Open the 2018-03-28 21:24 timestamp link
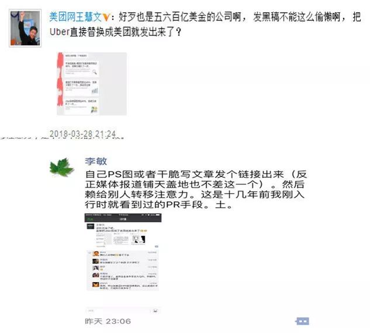Image resolution: width=370 pixels, height=333 pixels. coord(82,134)
